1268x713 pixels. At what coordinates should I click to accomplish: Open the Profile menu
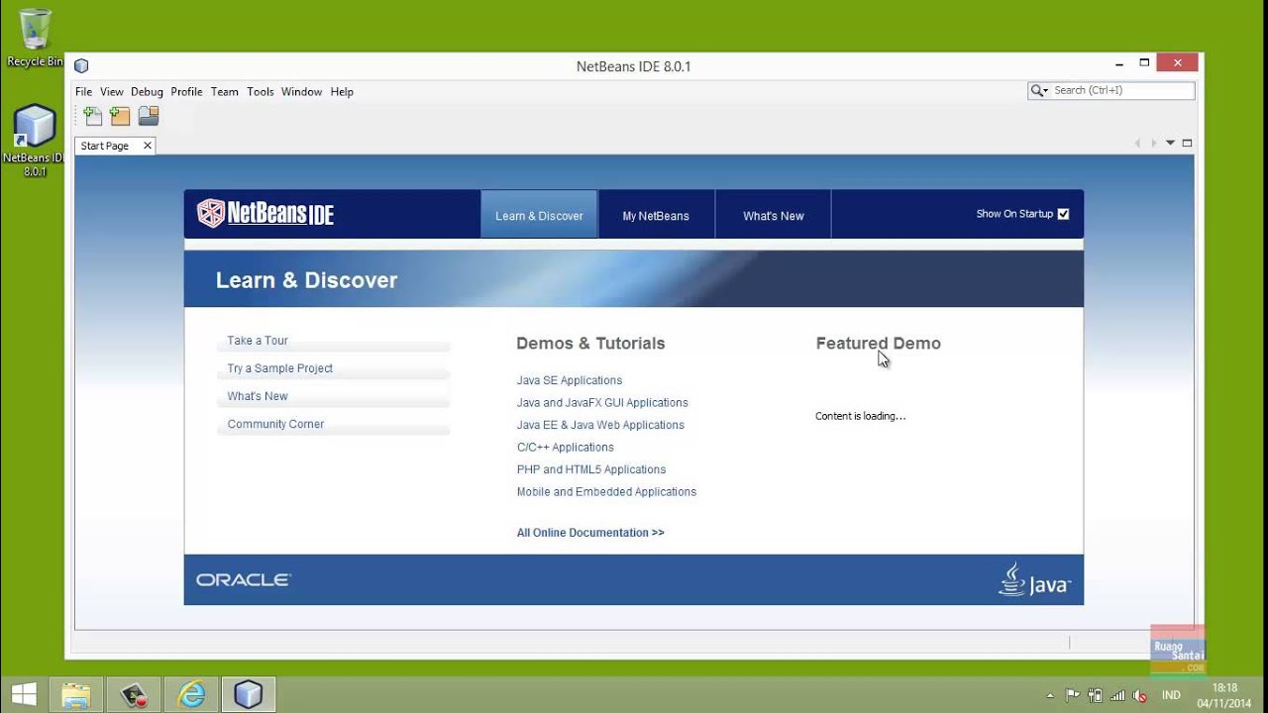pos(186,91)
